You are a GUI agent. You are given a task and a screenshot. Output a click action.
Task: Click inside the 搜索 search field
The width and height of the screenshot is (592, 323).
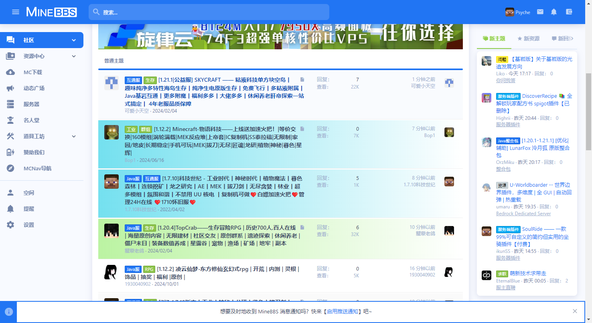(209, 12)
